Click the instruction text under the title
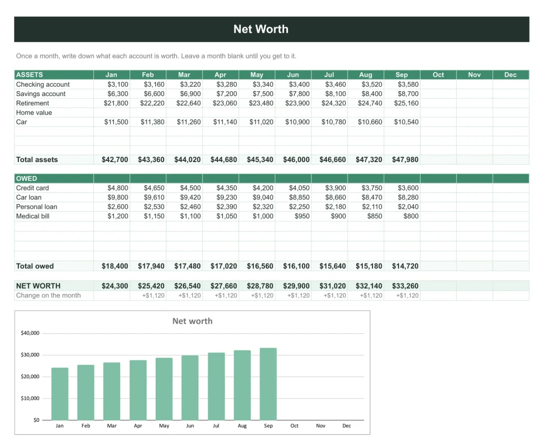Screen dimensions: 537x447 pyautogui.click(x=156, y=56)
